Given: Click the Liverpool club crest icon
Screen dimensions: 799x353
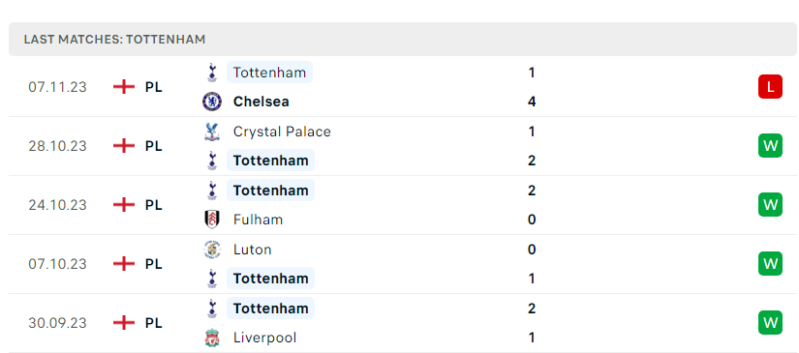Looking at the screenshot, I should [x=212, y=338].
